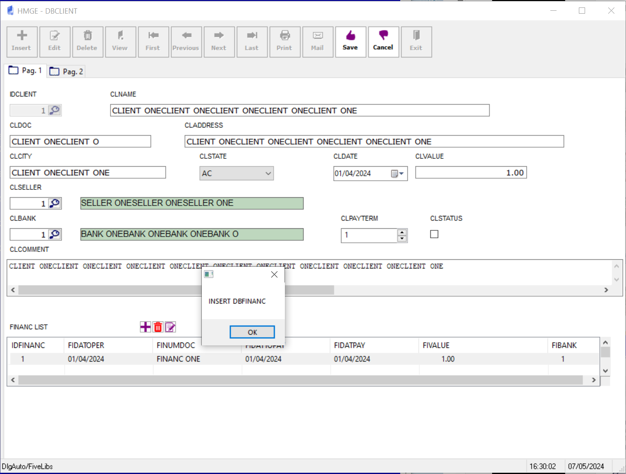
Task: Open the CLSELLER lookup magnifier
Action: point(55,203)
